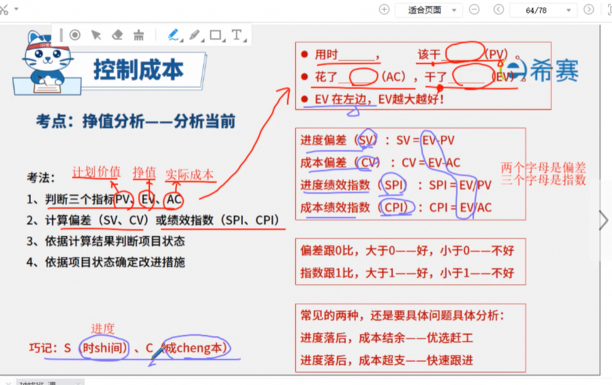Open pen tool options small arrow
Image resolution: width=612 pixels, height=385 pixels.
click(182, 40)
